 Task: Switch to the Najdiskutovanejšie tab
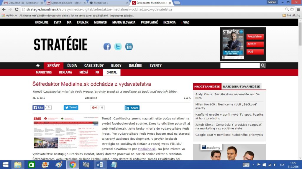(x=241, y=87)
